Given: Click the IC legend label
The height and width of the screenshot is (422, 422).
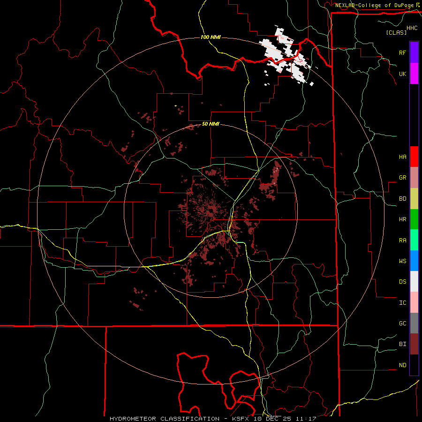Looking at the screenshot, I should tap(402, 303).
